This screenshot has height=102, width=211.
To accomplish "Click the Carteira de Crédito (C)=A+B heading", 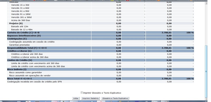I will (23, 33).
